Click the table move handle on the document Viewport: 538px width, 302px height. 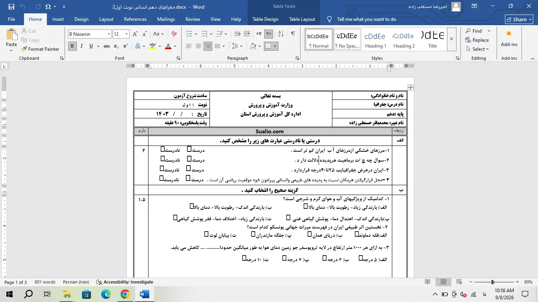[x=410, y=87]
